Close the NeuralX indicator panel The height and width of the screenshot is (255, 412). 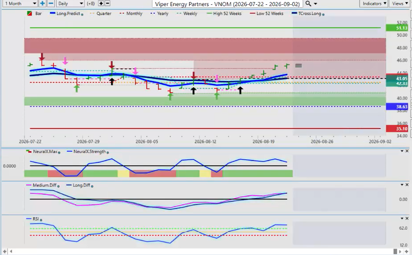click(407, 151)
